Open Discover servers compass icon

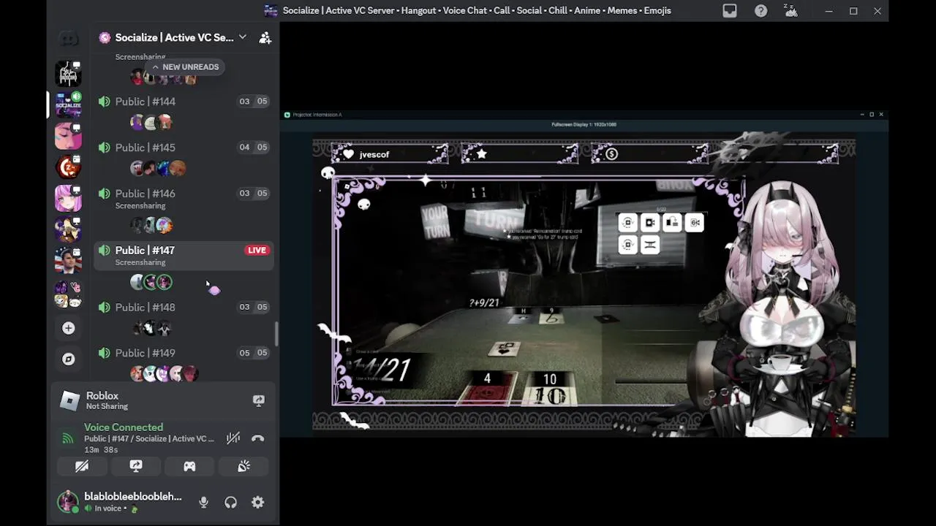[x=68, y=359]
